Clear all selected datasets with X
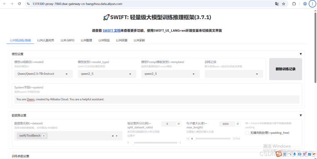The image size is (317, 159). [x=113, y=136]
